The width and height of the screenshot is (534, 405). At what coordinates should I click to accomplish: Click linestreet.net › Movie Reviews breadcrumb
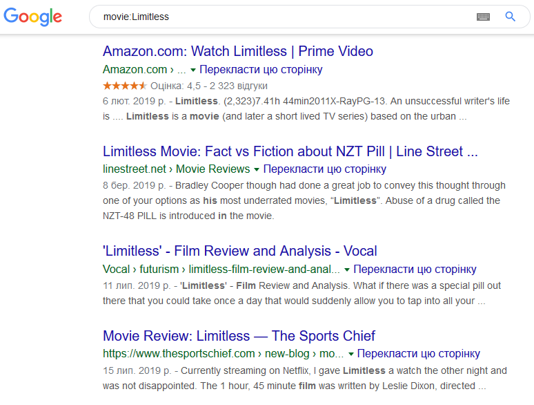click(177, 169)
